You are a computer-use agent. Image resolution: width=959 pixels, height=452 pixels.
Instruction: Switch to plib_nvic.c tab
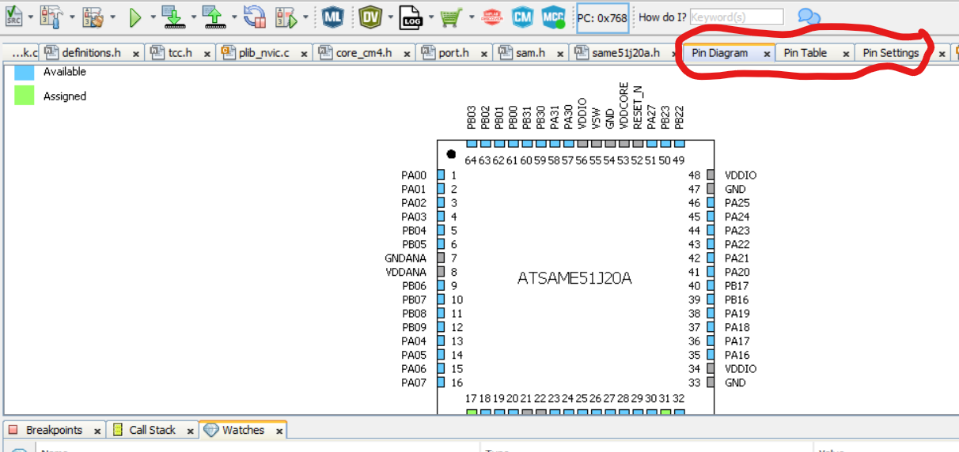click(264, 53)
